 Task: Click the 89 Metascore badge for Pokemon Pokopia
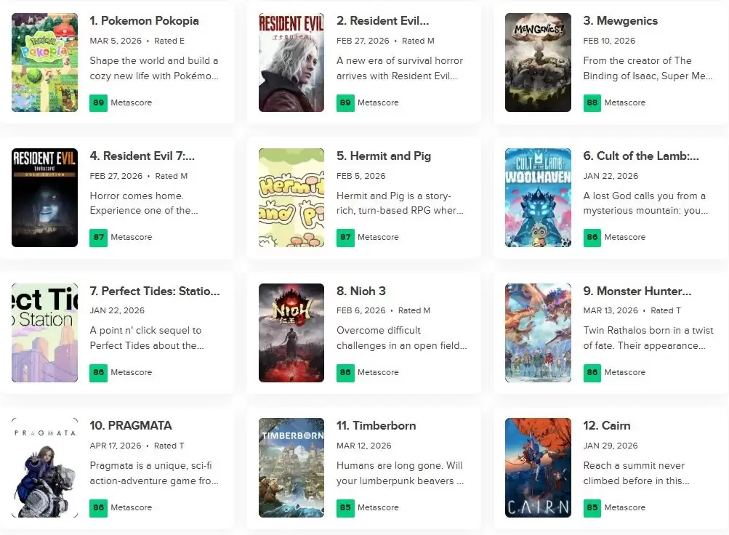98,102
